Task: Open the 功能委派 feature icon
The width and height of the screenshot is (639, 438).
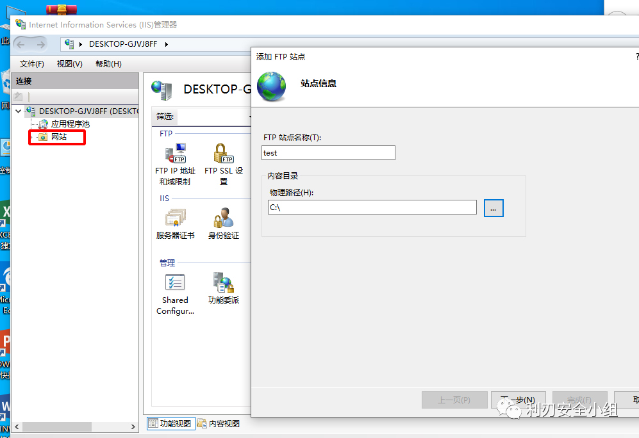Action: [x=223, y=283]
